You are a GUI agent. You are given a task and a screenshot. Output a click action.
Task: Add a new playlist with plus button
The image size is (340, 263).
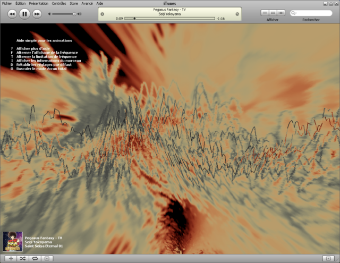tap(11, 258)
